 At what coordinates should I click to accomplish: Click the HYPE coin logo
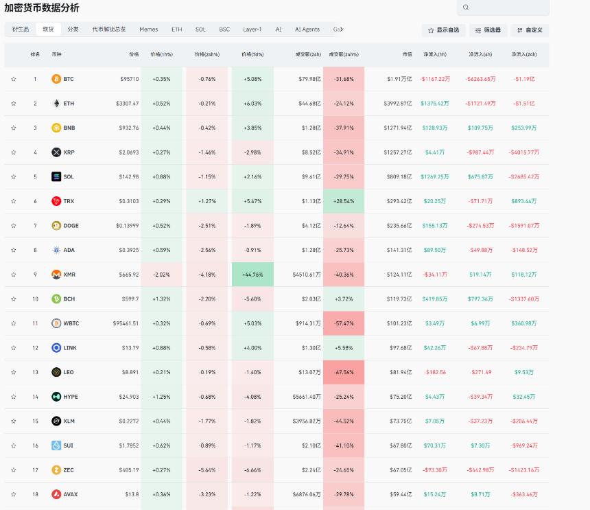[x=56, y=397]
